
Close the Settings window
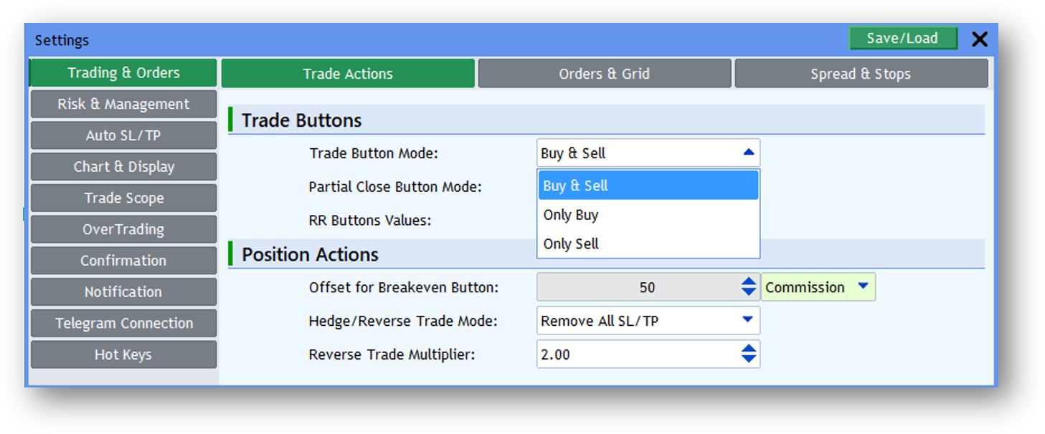coord(980,39)
